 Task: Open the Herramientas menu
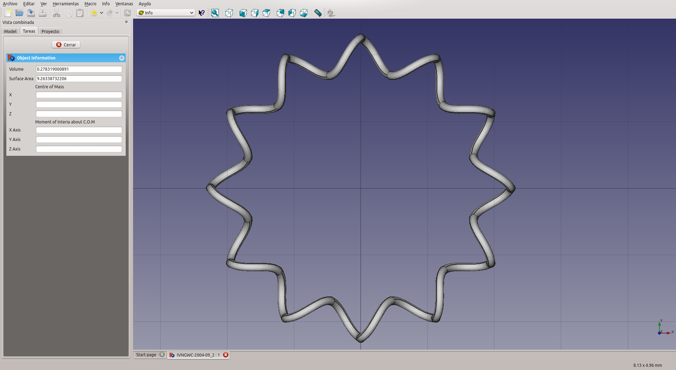click(x=66, y=4)
